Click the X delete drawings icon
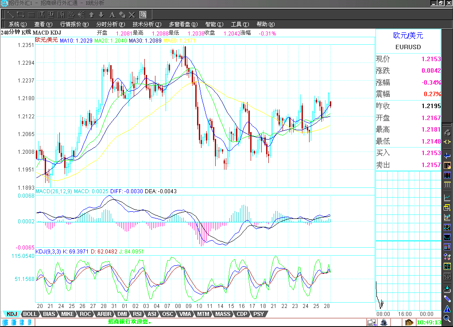Screen dimensions: 453x327 point(132,14)
